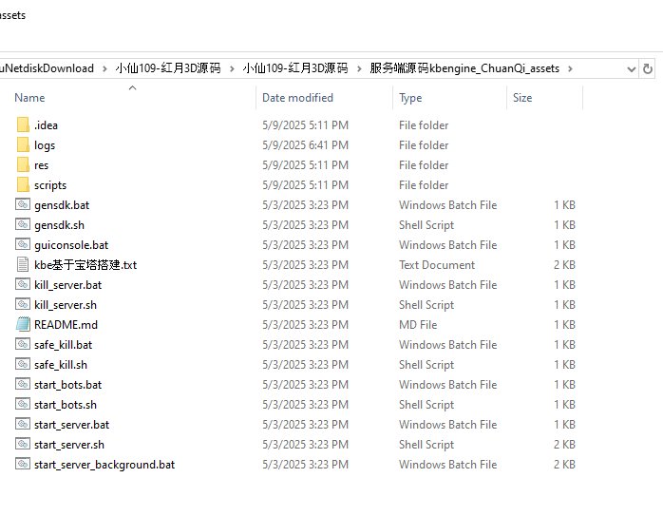The width and height of the screenshot is (663, 516).
Task: Select the res folder name
Action: [41, 165]
